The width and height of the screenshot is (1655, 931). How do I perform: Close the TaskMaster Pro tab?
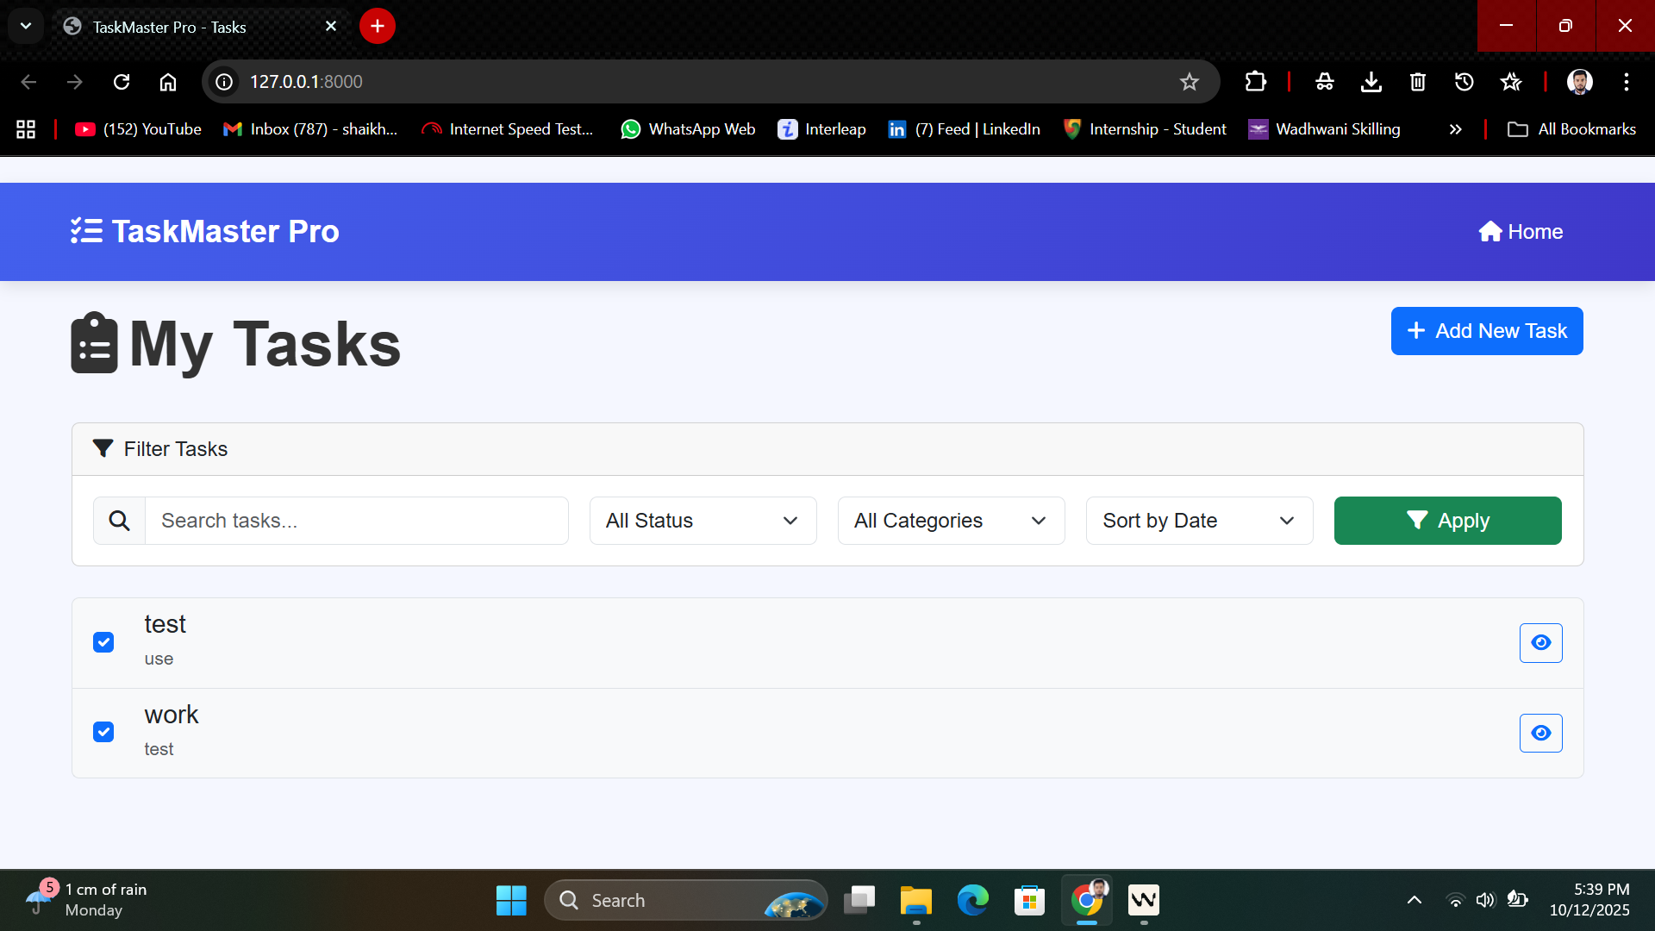tap(331, 27)
